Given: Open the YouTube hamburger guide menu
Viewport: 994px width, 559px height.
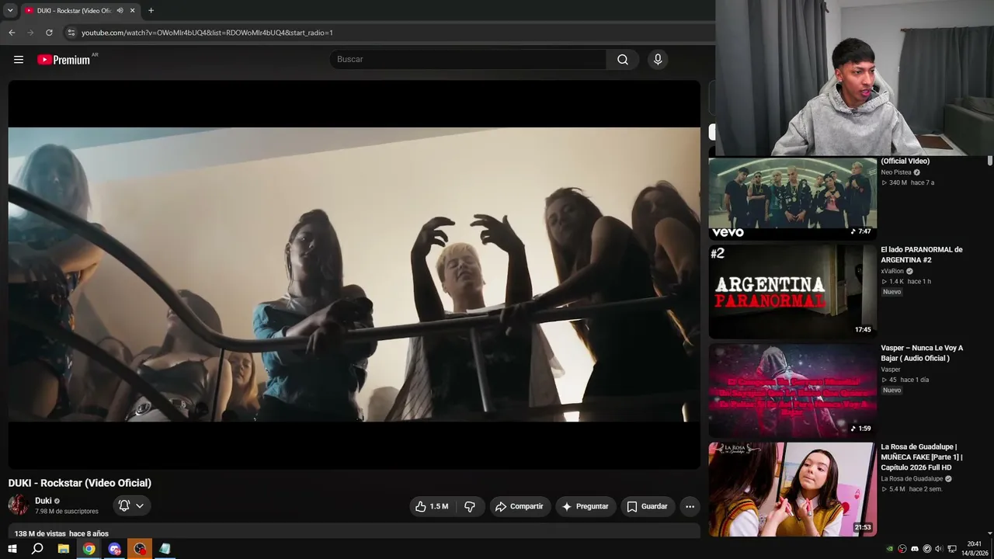Looking at the screenshot, I should pos(19,60).
